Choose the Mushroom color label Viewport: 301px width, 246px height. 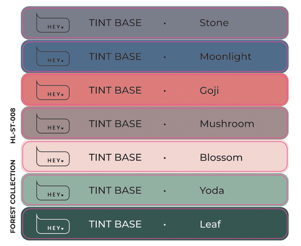[x=227, y=124]
